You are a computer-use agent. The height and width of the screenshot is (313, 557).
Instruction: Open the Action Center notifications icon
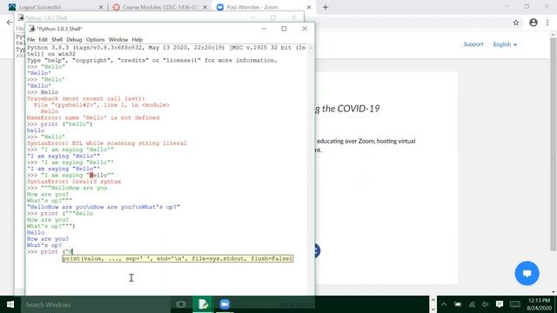click(x=500, y=304)
